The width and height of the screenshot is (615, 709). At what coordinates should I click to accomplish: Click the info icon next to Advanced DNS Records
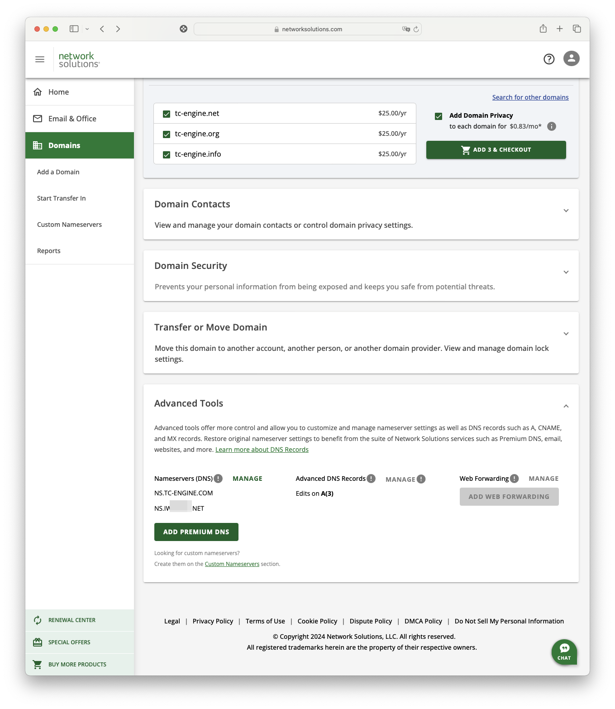pos(371,479)
